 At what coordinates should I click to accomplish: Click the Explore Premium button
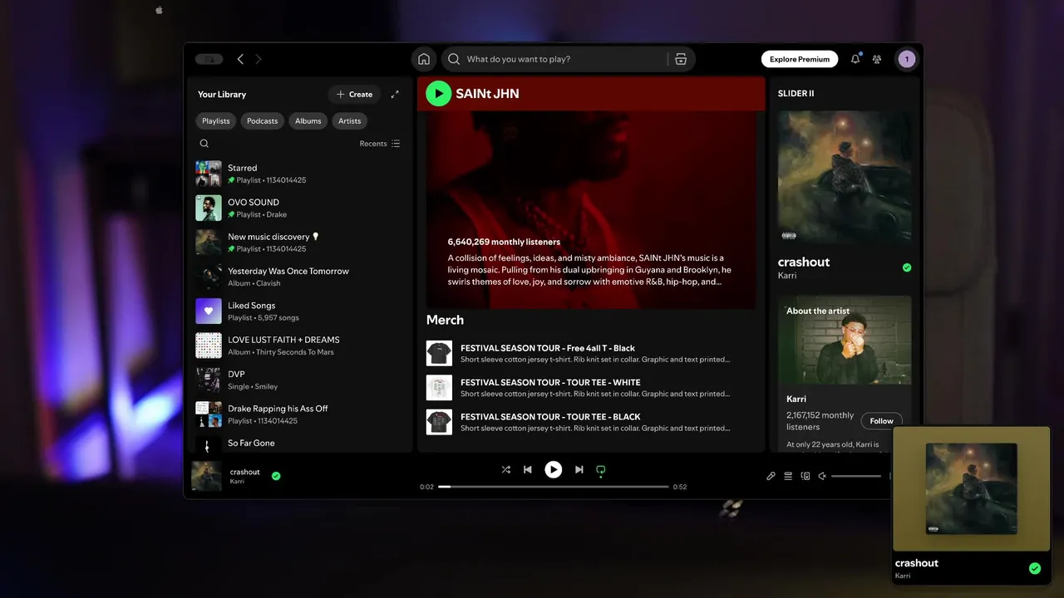tap(800, 59)
